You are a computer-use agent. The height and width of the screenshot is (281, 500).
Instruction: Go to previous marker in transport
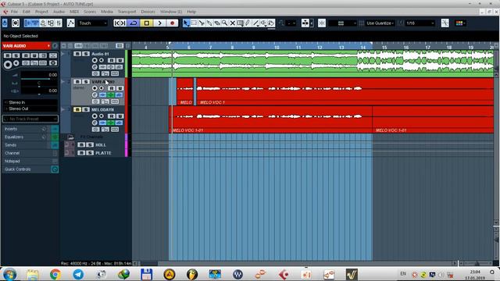pyautogui.click(x=117, y=23)
